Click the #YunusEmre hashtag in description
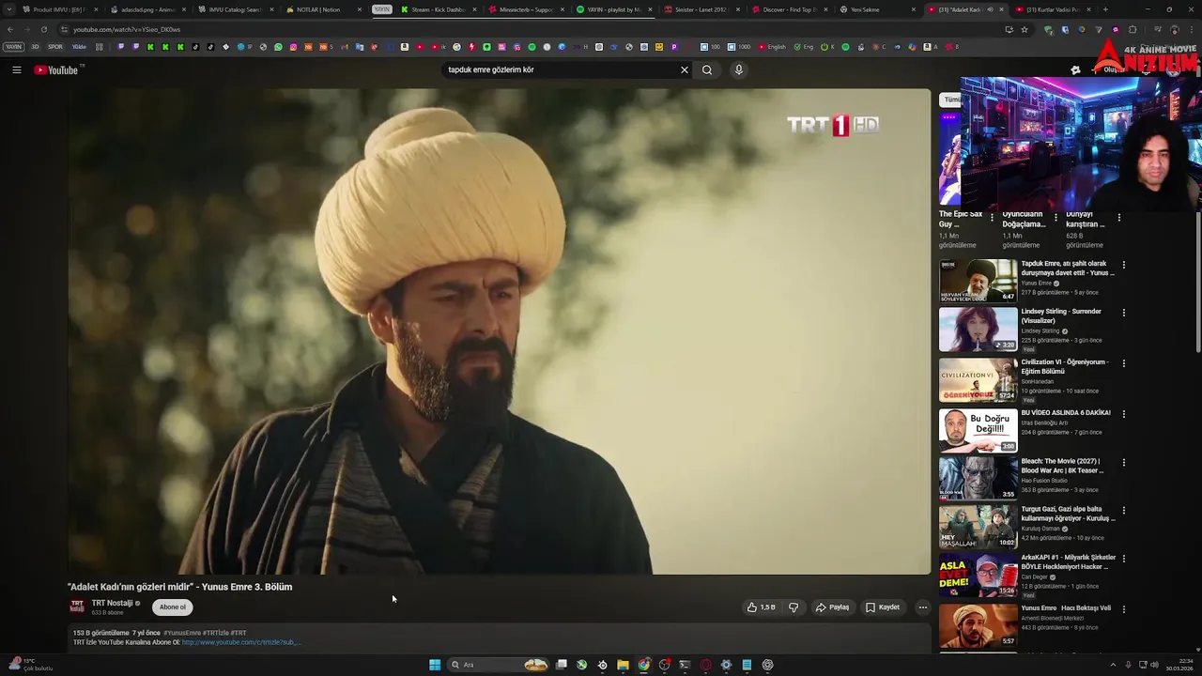 click(182, 633)
